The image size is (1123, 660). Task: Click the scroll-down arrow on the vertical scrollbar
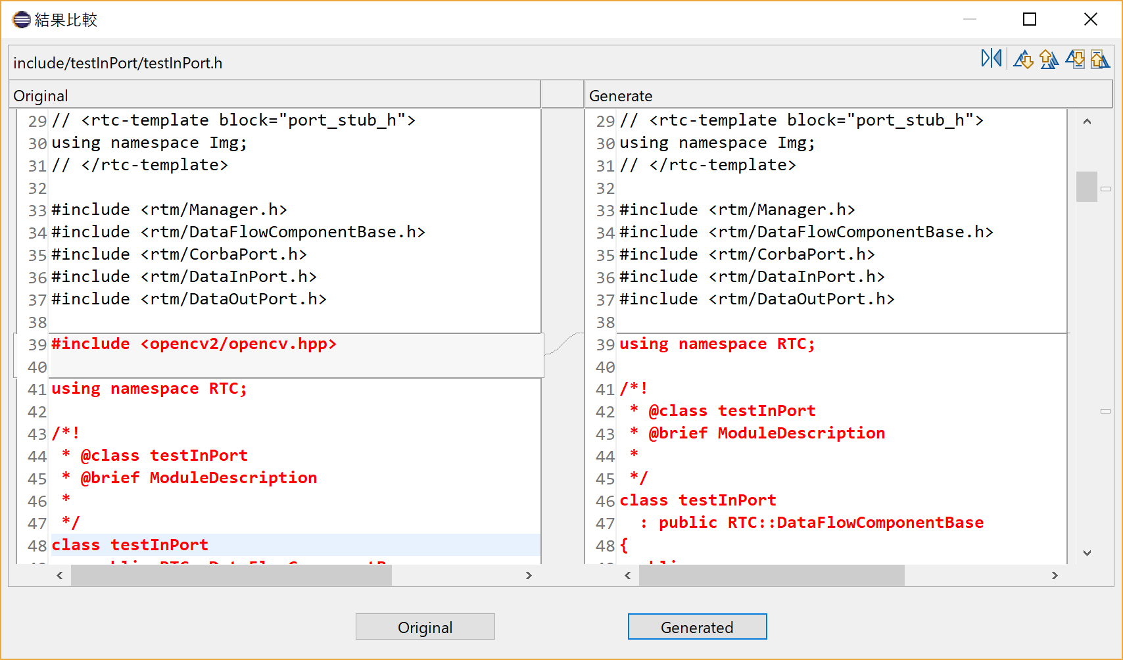click(x=1087, y=553)
